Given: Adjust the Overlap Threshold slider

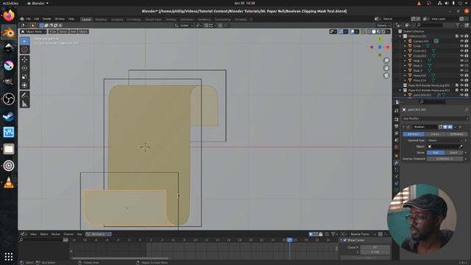Looking at the screenshot, I should click(445, 159).
